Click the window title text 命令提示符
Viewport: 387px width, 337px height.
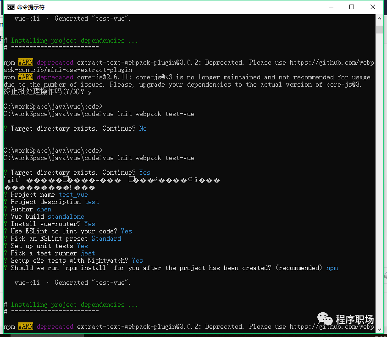[x=31, y=7]
